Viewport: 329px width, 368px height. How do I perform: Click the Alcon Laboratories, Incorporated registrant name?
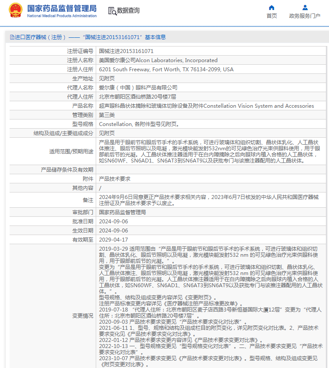coord(158,60)
